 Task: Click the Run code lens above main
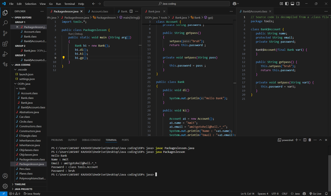[71, 34]
